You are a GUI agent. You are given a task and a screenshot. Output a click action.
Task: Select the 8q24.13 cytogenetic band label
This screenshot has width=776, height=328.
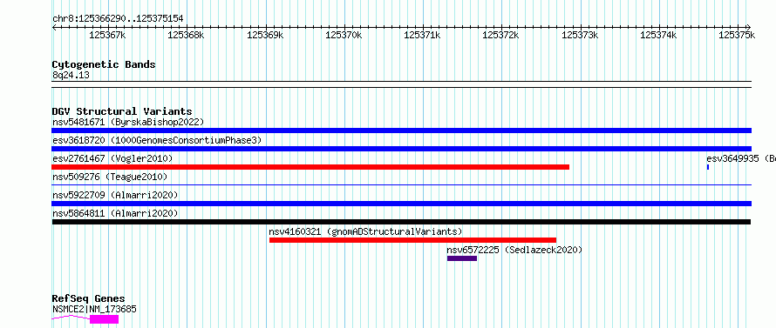pyautogui.click(x=71, y=75)
